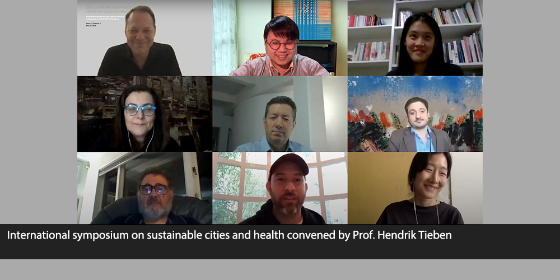Open the tile with the colorful painted skyline background

[x=415, y=114]
